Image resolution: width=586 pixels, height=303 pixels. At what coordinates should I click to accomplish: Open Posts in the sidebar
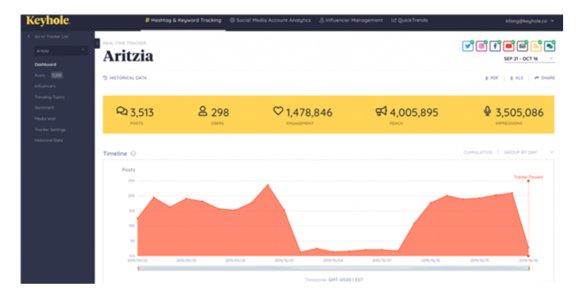(40, 76)
